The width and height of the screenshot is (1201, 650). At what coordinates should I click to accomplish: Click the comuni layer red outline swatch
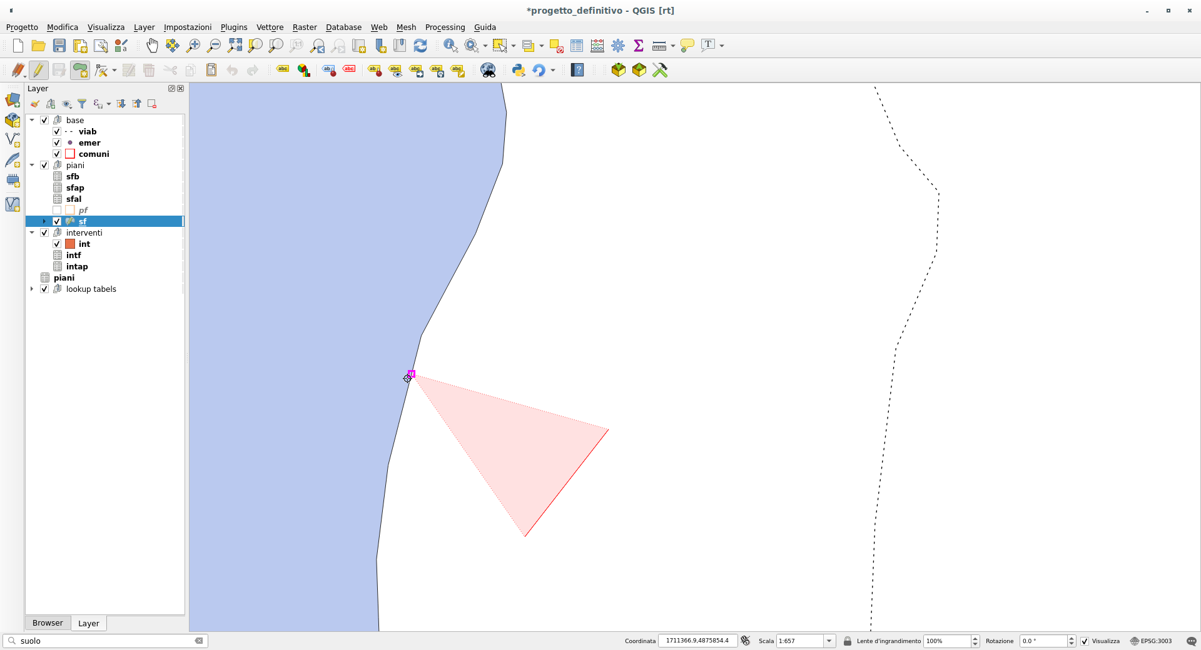point(70,154)
